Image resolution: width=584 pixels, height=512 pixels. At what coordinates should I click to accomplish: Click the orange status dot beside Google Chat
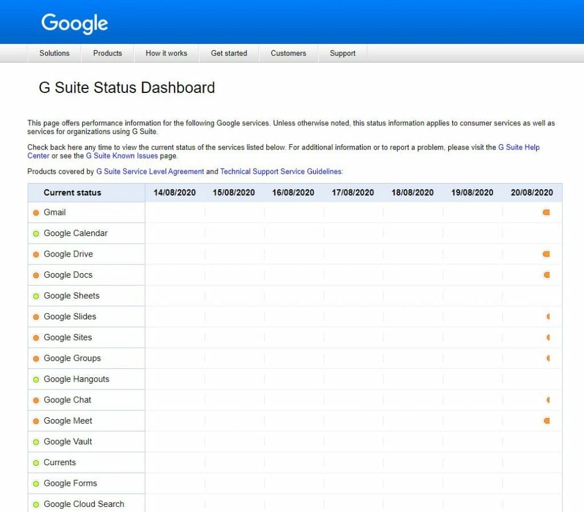coord(35,400)
